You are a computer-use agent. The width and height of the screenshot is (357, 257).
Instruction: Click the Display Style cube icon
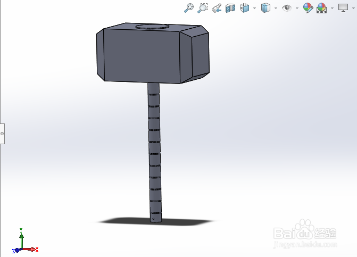point(265,8)
